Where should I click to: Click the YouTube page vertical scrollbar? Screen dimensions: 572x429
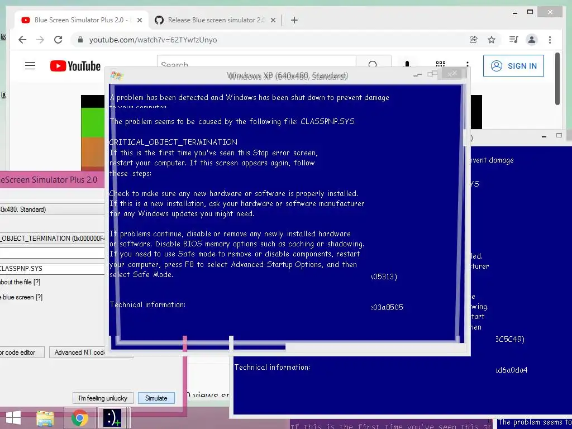coord(557,78)
